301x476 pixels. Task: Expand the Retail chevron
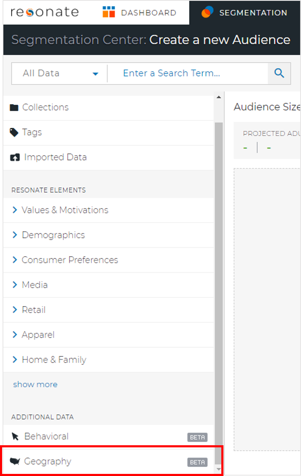coord(15,309)
